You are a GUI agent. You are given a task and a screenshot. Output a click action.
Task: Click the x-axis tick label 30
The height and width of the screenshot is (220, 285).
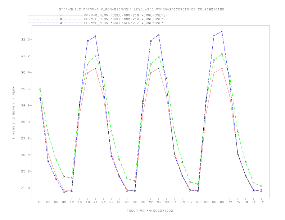pos(119,202)
